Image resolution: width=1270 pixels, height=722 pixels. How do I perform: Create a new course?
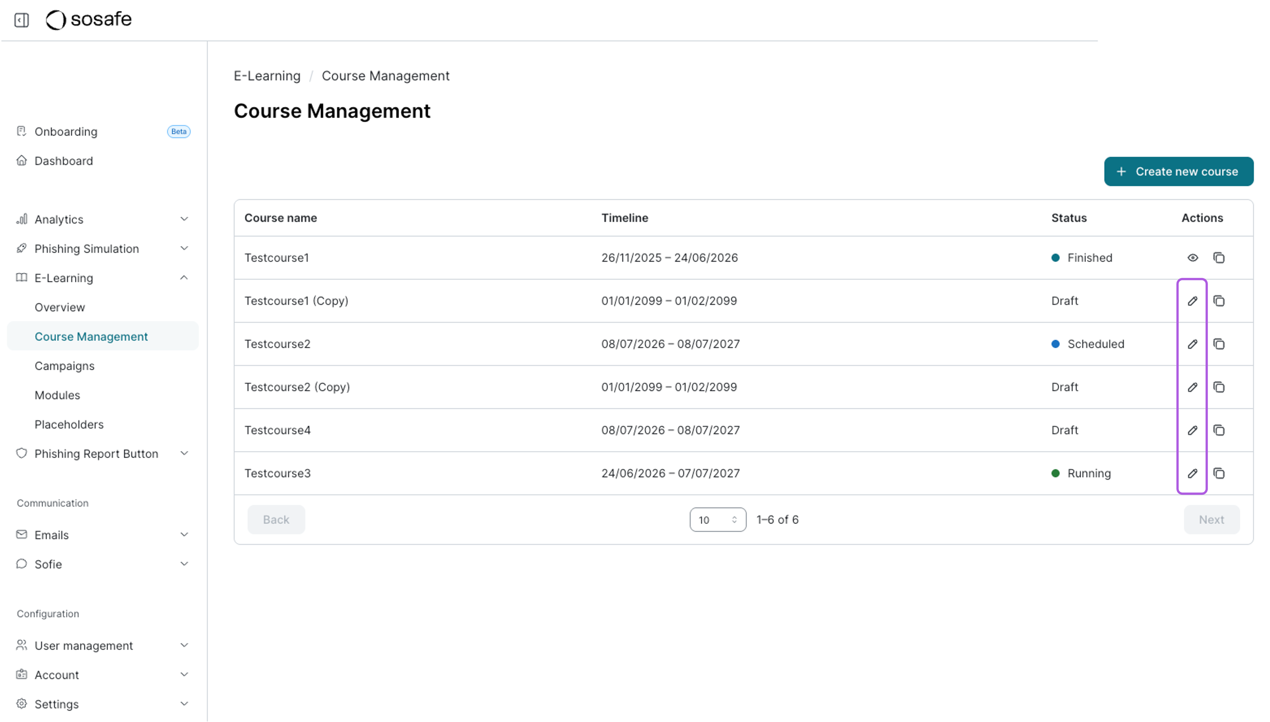click(1178, 172)
